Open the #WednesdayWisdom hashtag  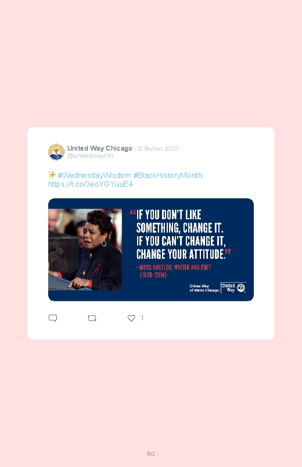pos(94,175)
